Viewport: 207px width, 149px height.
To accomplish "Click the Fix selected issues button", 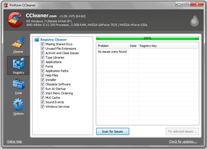I will [x=182, y=131].
